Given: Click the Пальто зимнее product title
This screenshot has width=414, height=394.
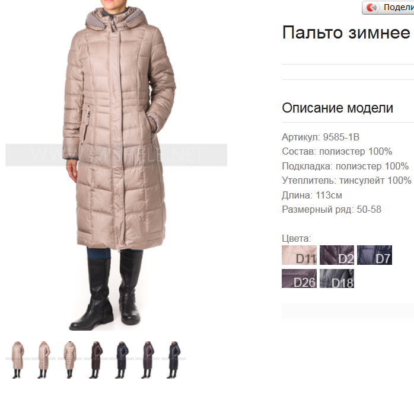Looking at the screenshot, I should [x=346, y=33].
